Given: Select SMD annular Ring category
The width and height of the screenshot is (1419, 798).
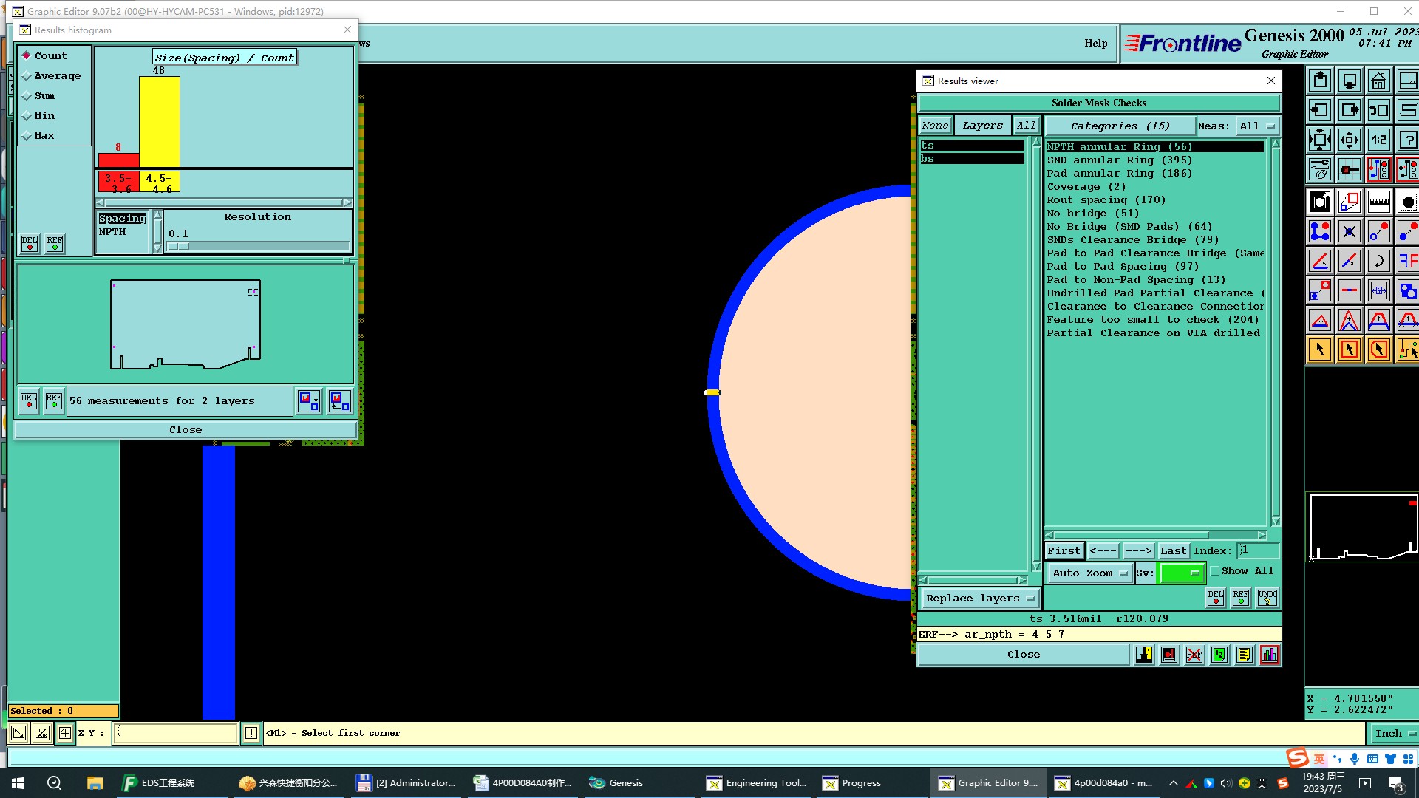Looking at the screenshot, I should [x=1119, y=160].
